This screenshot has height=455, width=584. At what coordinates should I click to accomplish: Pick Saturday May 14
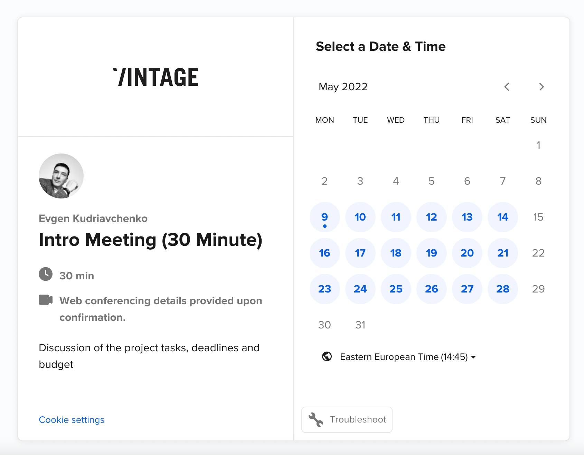tap(502, 217)
